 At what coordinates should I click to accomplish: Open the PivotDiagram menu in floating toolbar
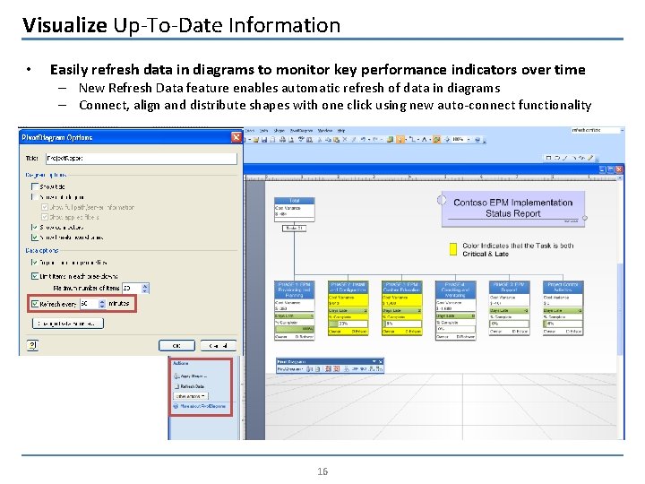(x=292, y=369)
